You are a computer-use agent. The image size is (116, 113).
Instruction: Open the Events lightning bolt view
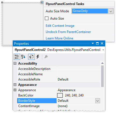(x=38, y=57)
